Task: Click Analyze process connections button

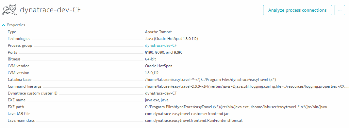Action: pos(297,10)
